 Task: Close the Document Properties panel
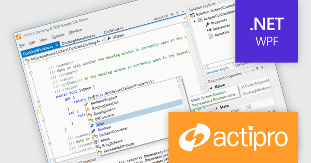[x=262, y=67]
